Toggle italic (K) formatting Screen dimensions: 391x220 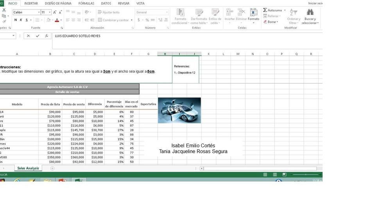pyautogui.click(x=21, y=20)
